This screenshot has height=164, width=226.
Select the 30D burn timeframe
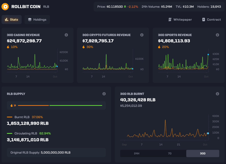click(x=203, y=153)
